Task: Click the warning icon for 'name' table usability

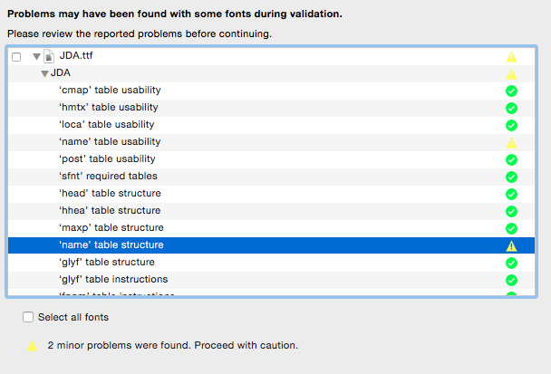Action: [511, 143]
